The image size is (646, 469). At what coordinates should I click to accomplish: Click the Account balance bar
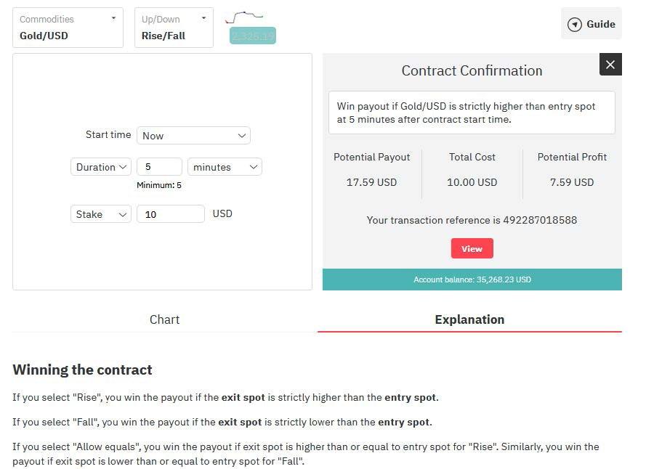pyautogui.click(x=472, y=280)
